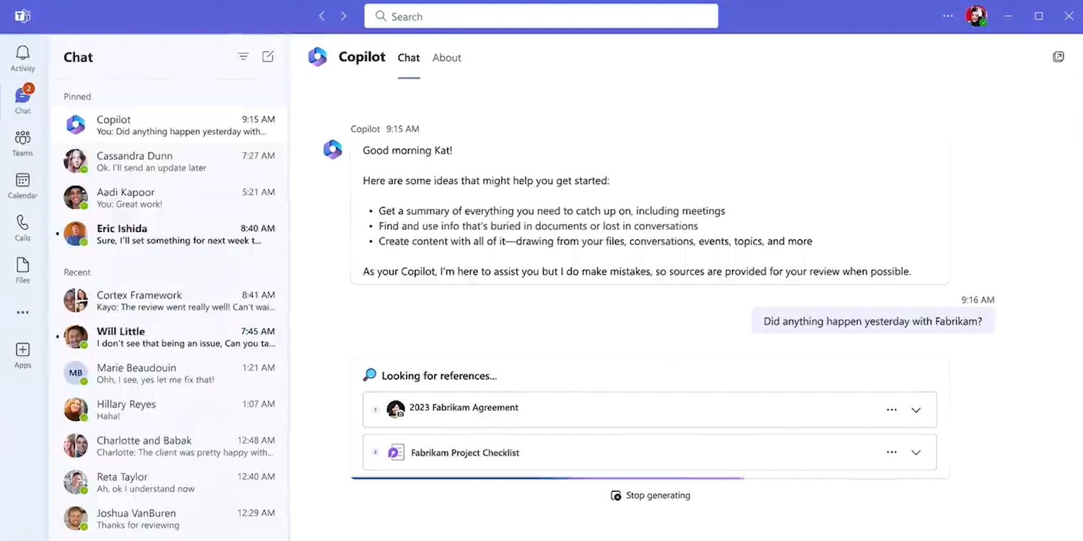Expand the Fabrikam Project Checklist reference
Viewport: 1083px width, 541px height.
pos(916,452)
